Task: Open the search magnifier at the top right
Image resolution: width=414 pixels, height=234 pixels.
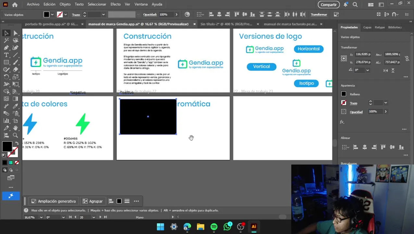Action: point(355,5)
